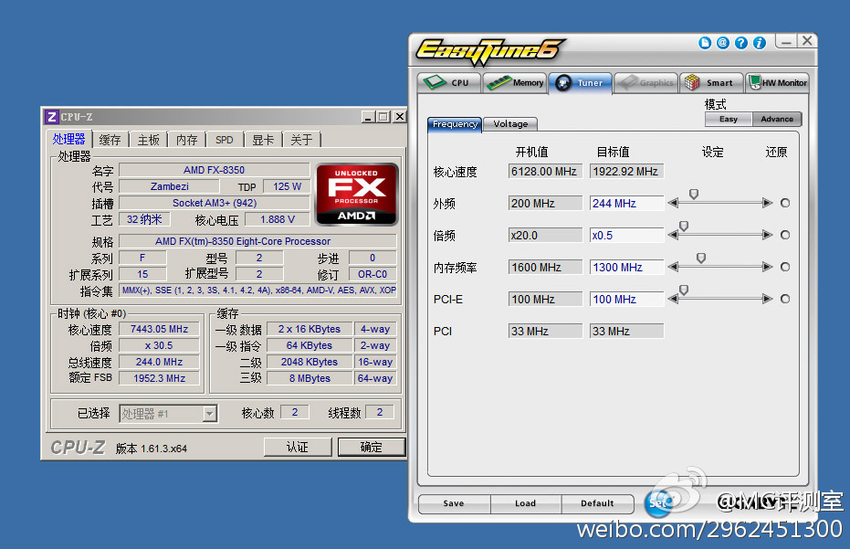Open the Graphics tab in EasyTune6
The image size is (850, 549).
point(645,83)
